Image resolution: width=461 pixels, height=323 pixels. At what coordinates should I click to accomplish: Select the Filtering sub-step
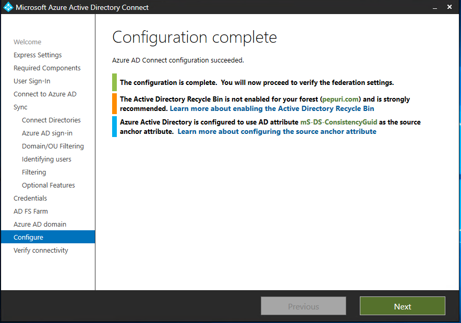point(34,172)
